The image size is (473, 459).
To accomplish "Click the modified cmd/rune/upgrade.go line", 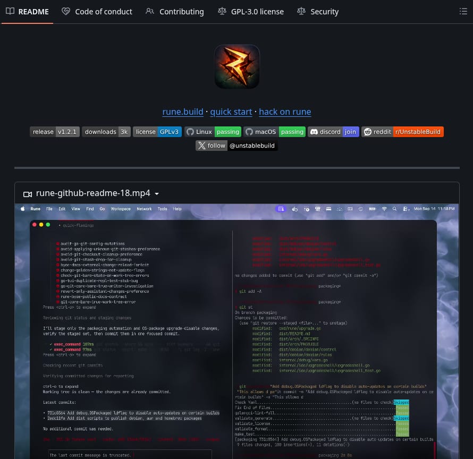I will tap(286, 328).
